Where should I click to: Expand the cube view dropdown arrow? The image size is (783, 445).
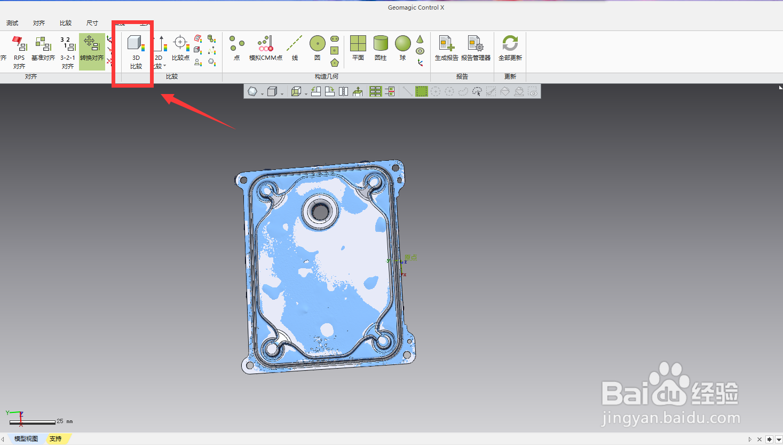point(282,94)
